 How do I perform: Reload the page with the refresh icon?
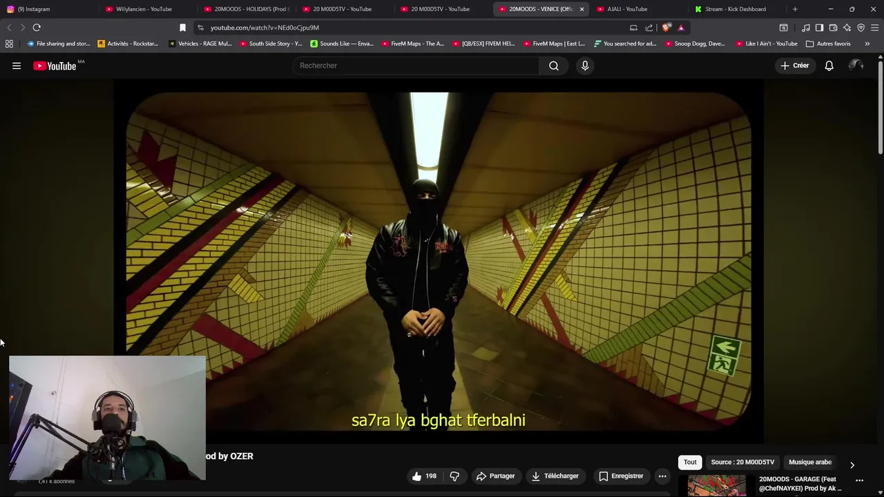pos(37,28)
